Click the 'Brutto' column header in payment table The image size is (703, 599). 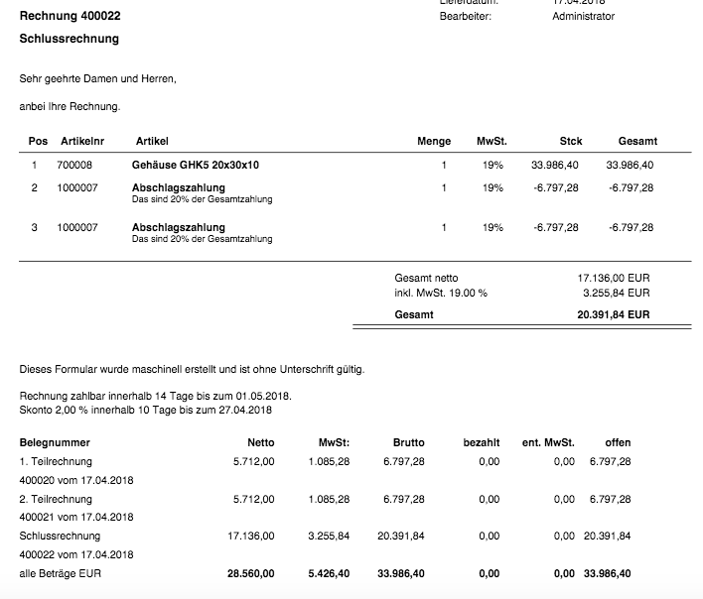click(x=408, y=442)
